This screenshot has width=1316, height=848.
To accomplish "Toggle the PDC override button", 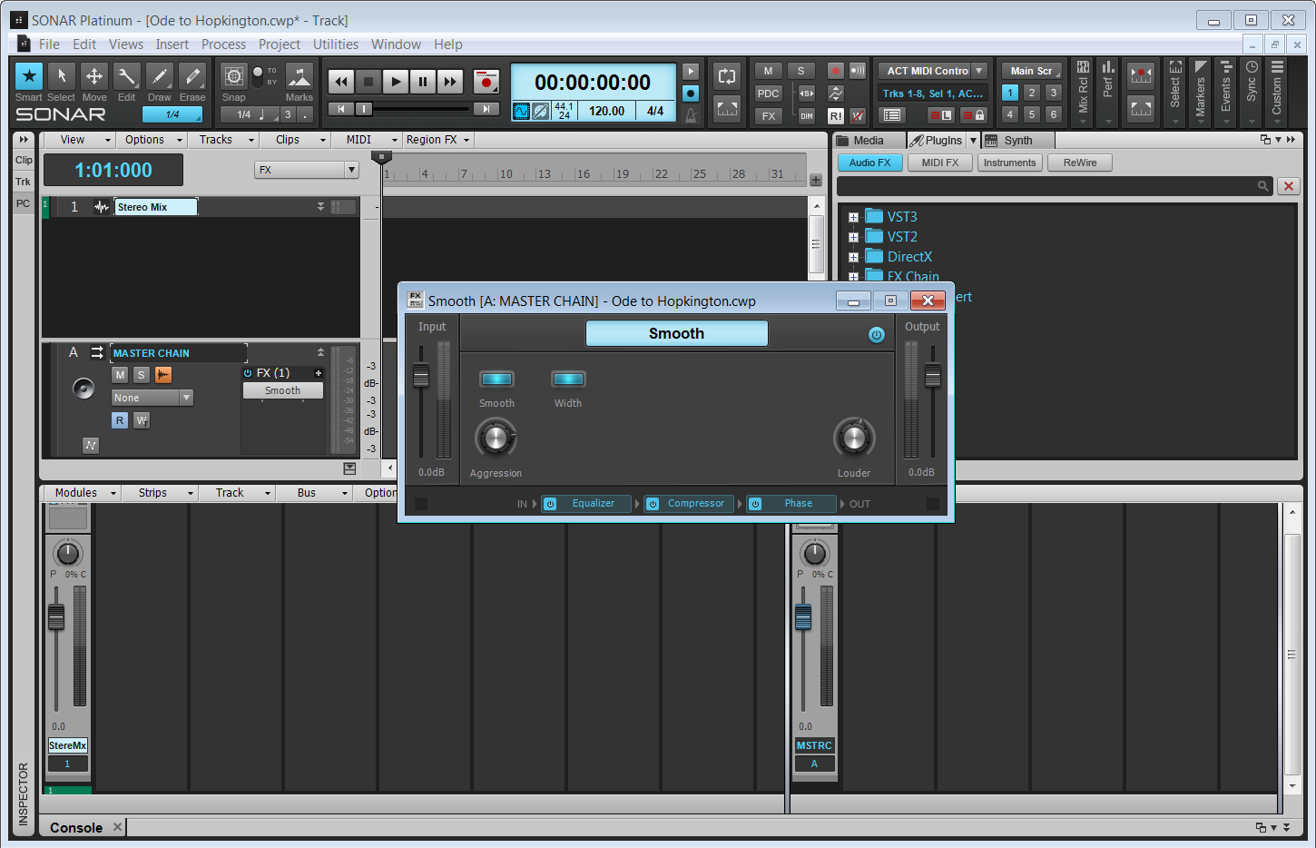I will [x=769, y=94].
